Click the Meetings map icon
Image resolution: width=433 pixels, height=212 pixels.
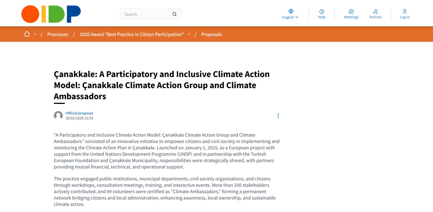click(351, 11)
